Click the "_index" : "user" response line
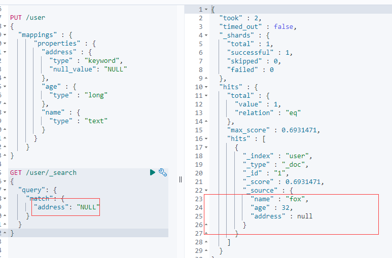 pos(277,156)
